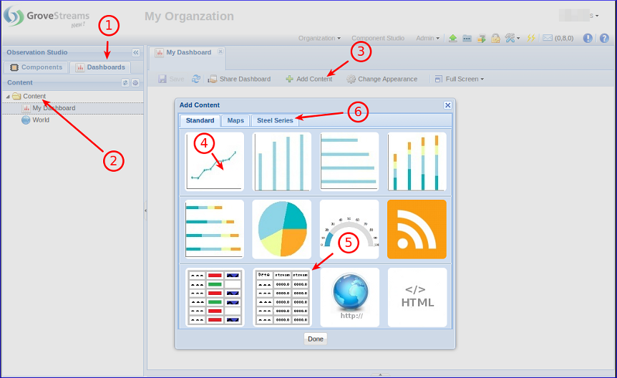Switch to the Maps tab
This screenshot has height=378, width=617.
[x=235, y=120]
